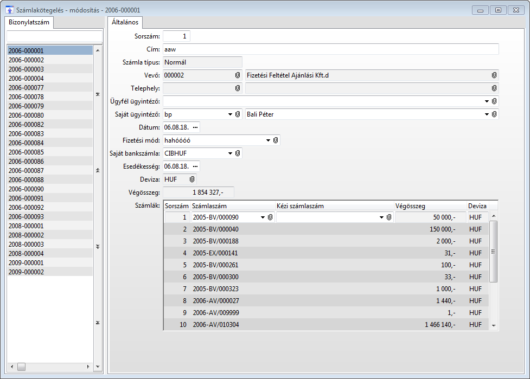This screenshot has width=530, height=379.
Task: Open the Fizetési mód dropdown
Action: [268, 140]
